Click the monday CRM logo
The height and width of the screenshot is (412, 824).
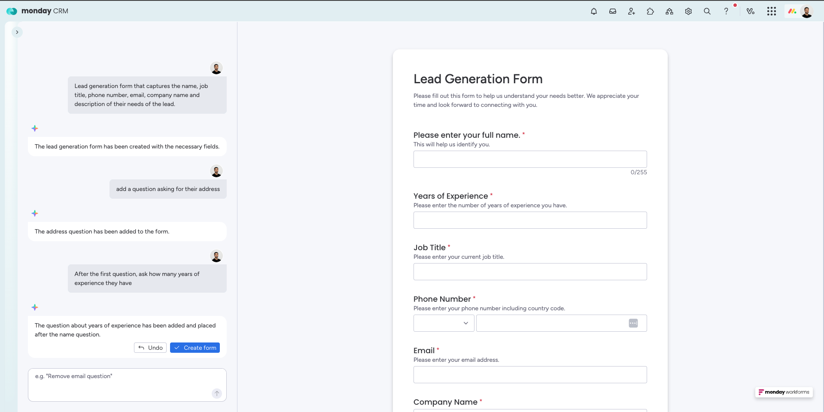[x=37, y=11]
